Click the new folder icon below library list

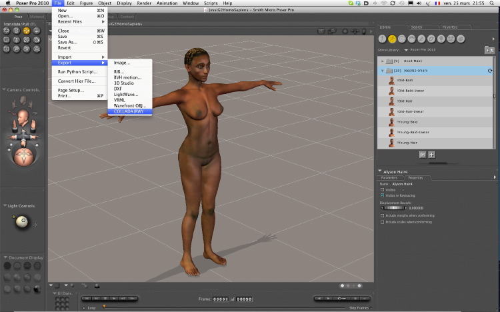(x=423, y=155)
